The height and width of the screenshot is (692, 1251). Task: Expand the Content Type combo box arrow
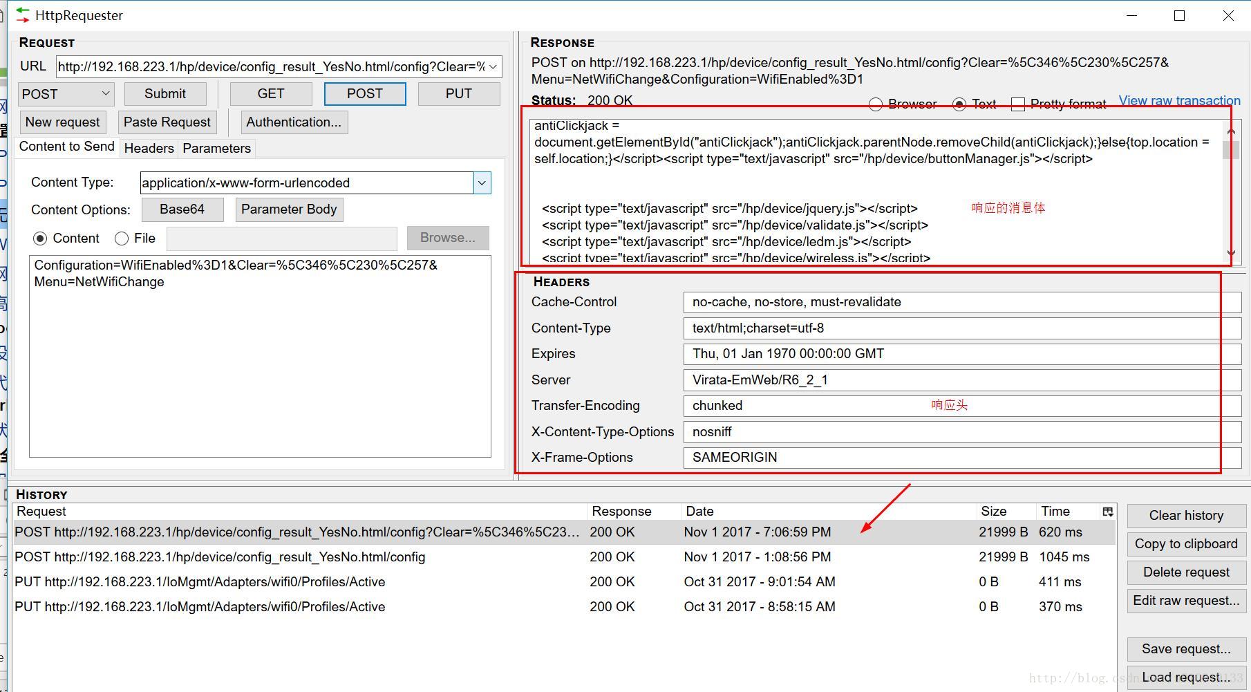[x=482, y=183]
